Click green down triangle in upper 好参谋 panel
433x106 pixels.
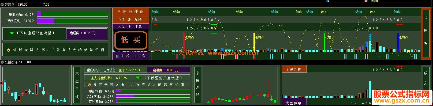[x=12, y=33]
